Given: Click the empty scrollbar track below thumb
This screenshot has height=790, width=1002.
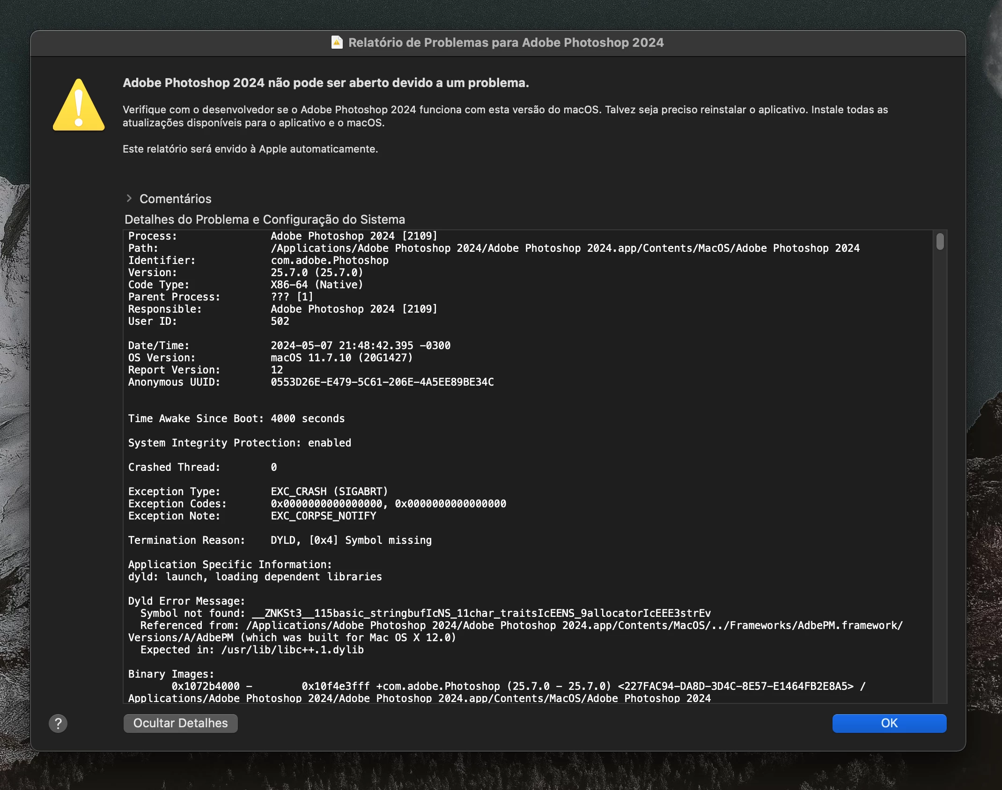Looking at the screenshot, I should pos(940,468).
